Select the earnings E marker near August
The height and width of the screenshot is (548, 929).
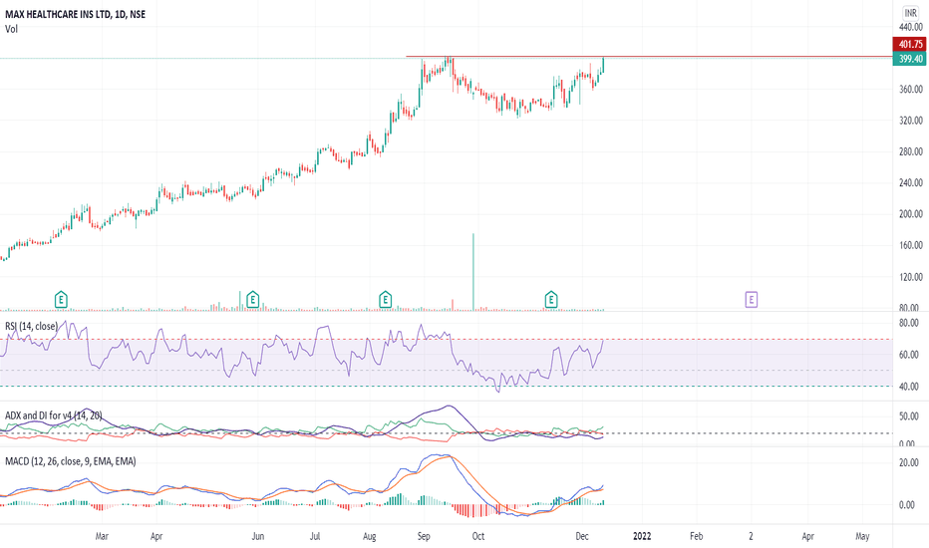coord(385,300)
